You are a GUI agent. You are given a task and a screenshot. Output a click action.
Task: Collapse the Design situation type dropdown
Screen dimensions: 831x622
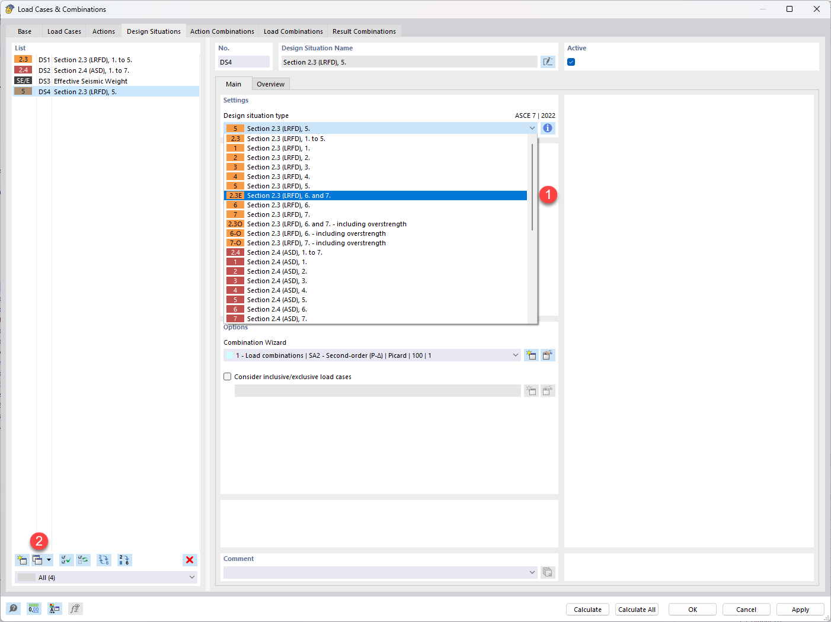coord(532,128)
